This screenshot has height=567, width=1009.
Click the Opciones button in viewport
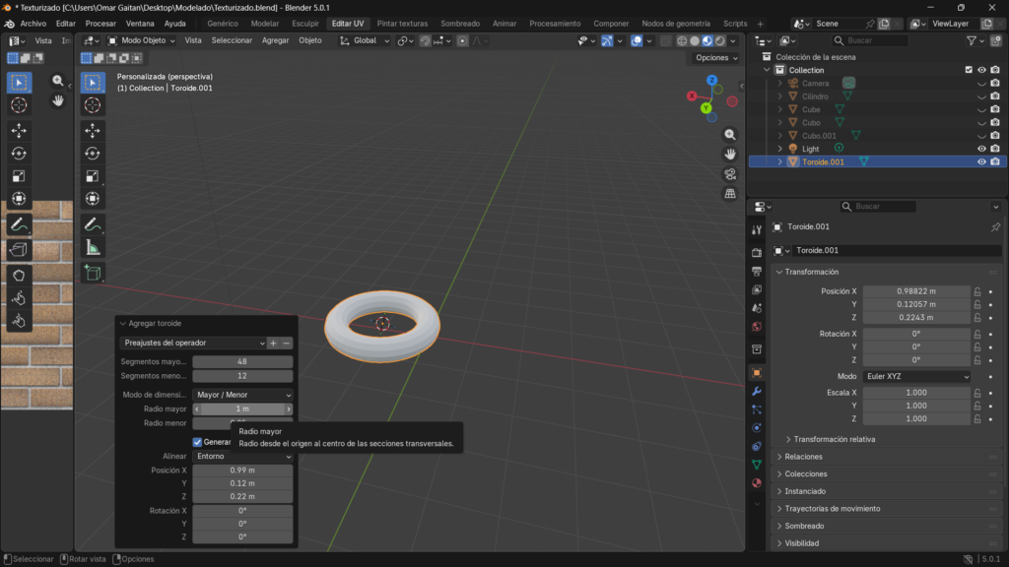pos(715,58)
